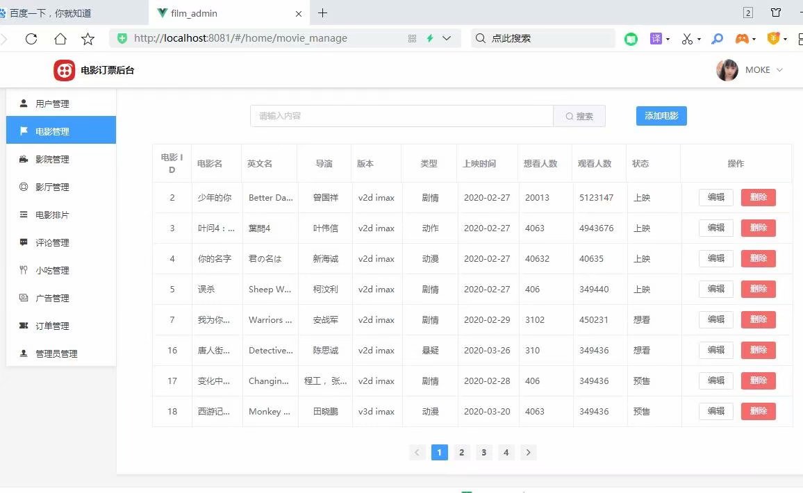
Task: Delete the 叶问4 movie row
Action: [x=758, y=228]
